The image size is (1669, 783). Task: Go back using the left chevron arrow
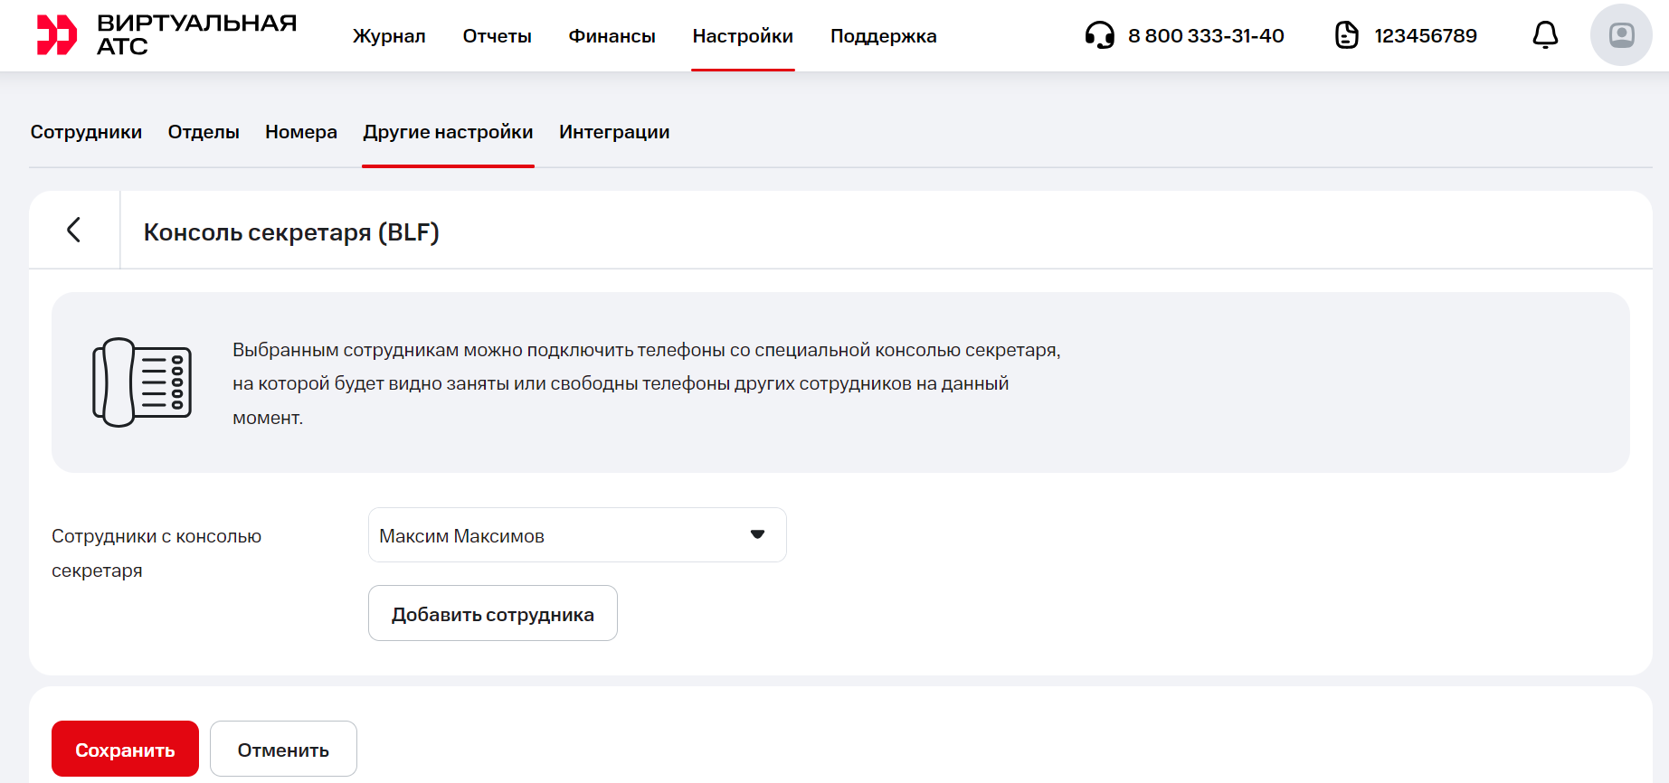coord(74,230)
